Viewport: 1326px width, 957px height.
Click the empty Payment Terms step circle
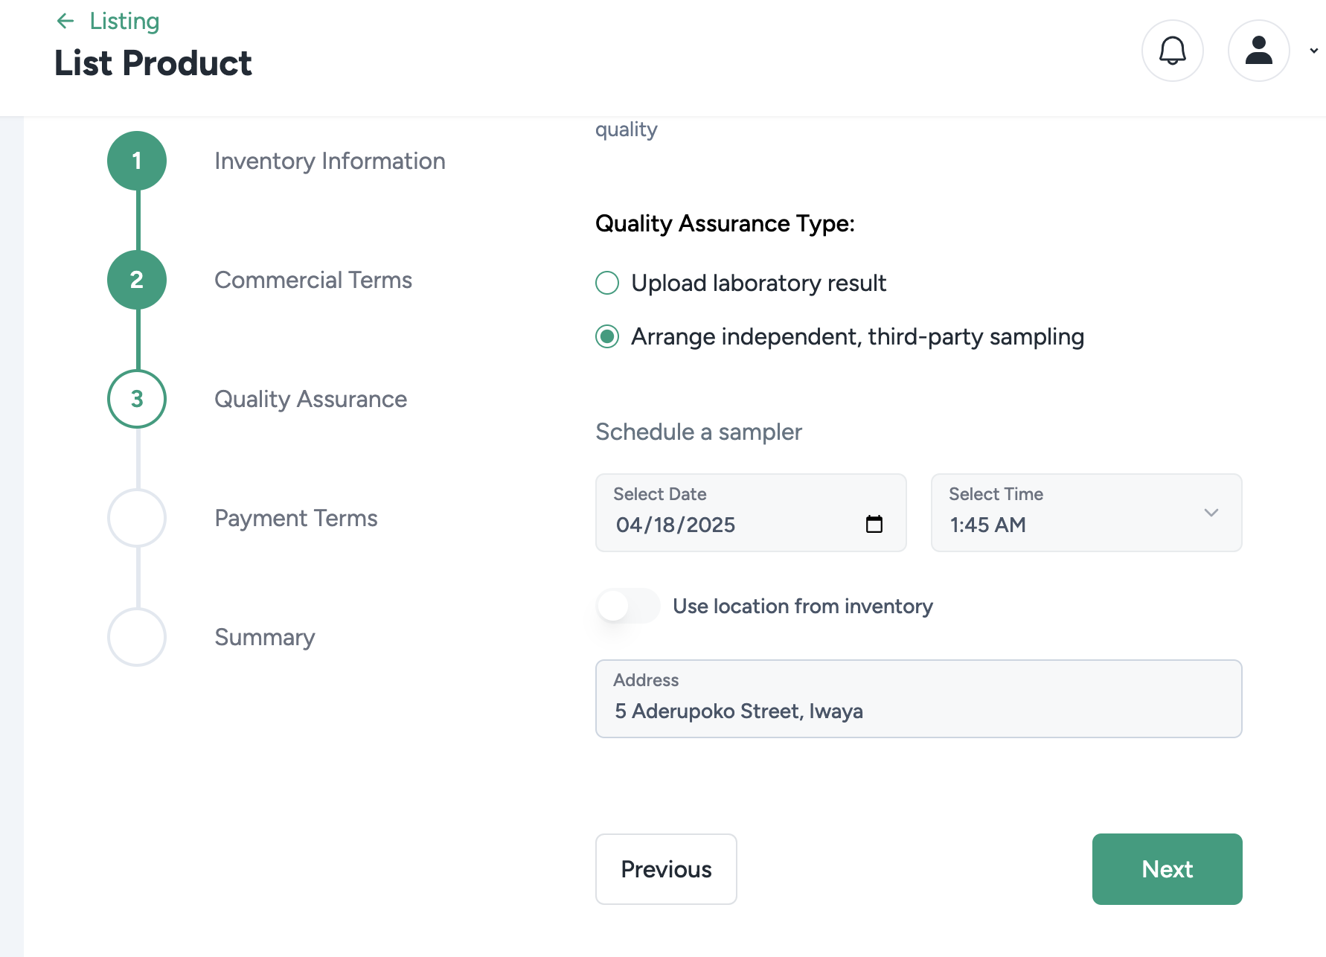click(x=137, y=518)
